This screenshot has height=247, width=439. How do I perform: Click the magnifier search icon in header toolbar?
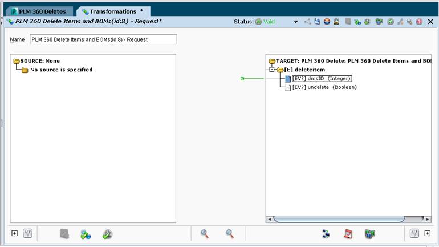(x=409, y=22)
